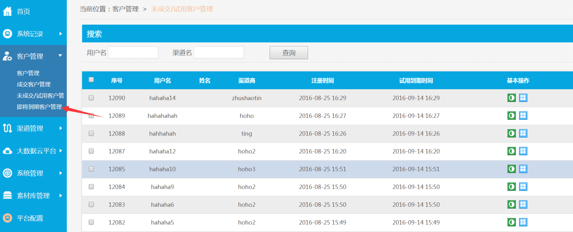
Task: Check the box for row 12089
Action: [x=91, y=115]
